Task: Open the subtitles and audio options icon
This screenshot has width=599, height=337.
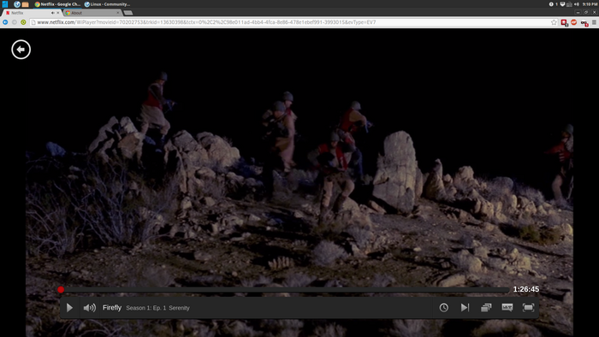Action: point(507,307)
